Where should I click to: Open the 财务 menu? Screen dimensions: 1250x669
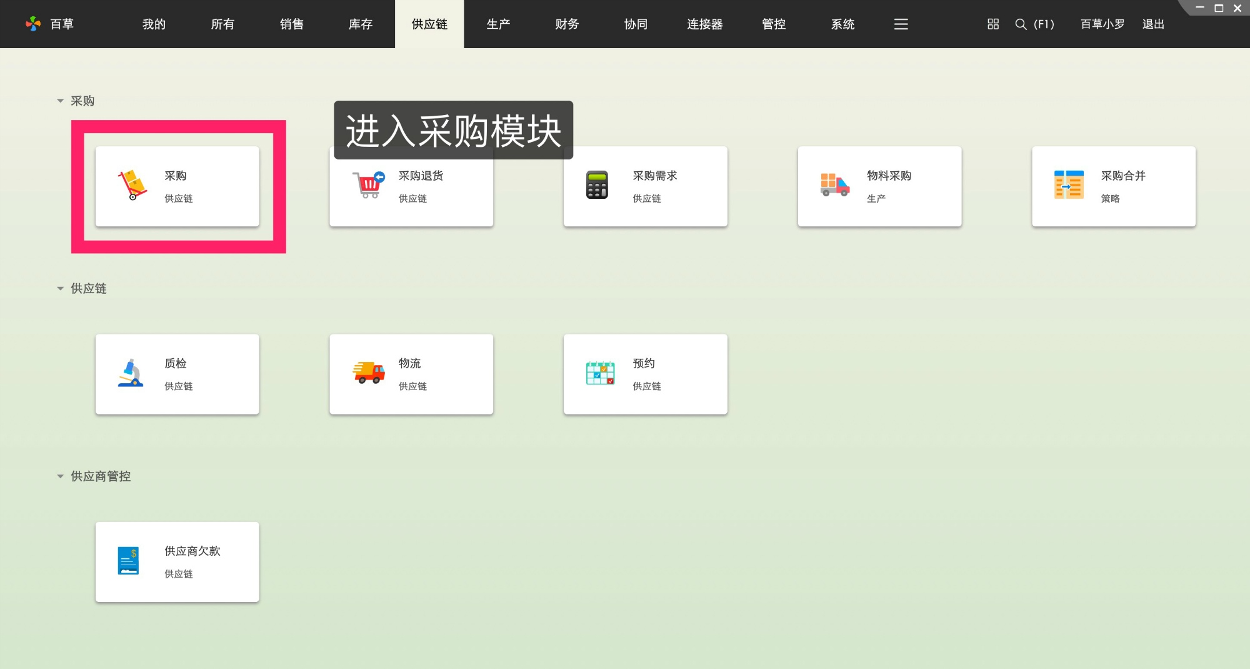pos(566,24)
